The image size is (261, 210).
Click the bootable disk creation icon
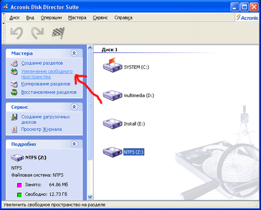coord(14,117)
